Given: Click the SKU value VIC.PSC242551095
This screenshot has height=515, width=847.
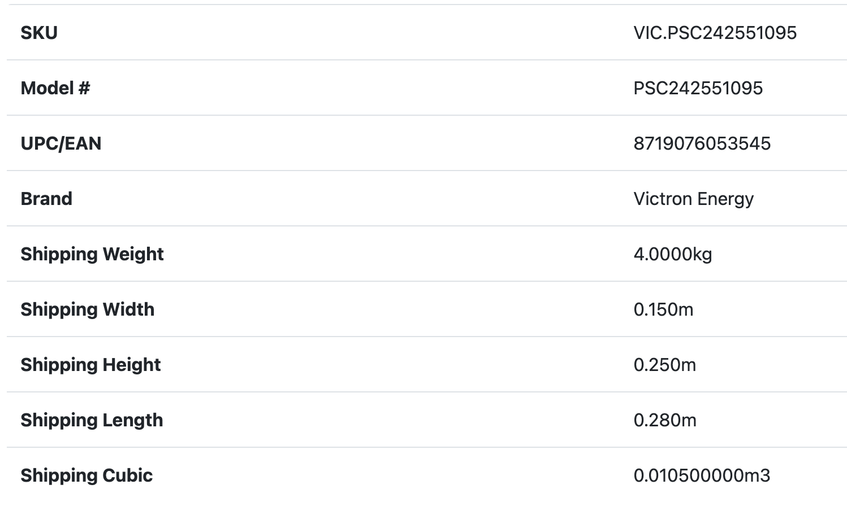Looking at the screenshot, I should coord(715,33).
